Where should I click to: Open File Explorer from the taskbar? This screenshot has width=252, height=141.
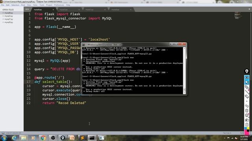click(24, 138)
